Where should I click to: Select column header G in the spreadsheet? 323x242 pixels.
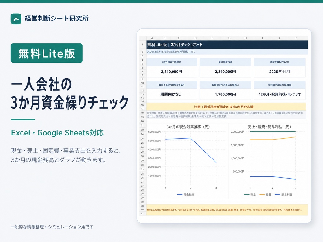pos(229,38)
